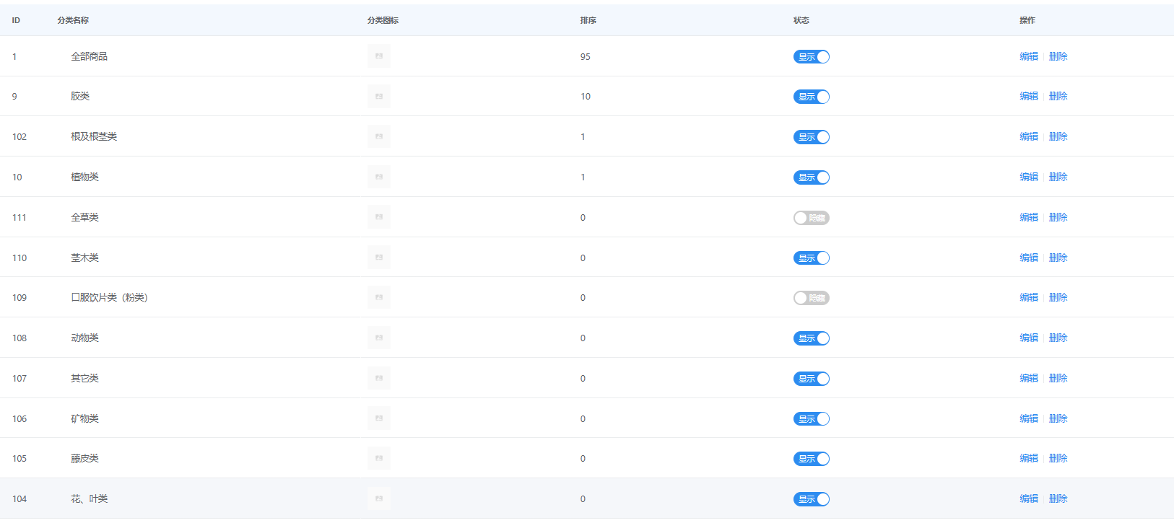Screen dimensions: 1174x523
Task: Edit the 动物类 category
Action: click(x=1029, y=338)
